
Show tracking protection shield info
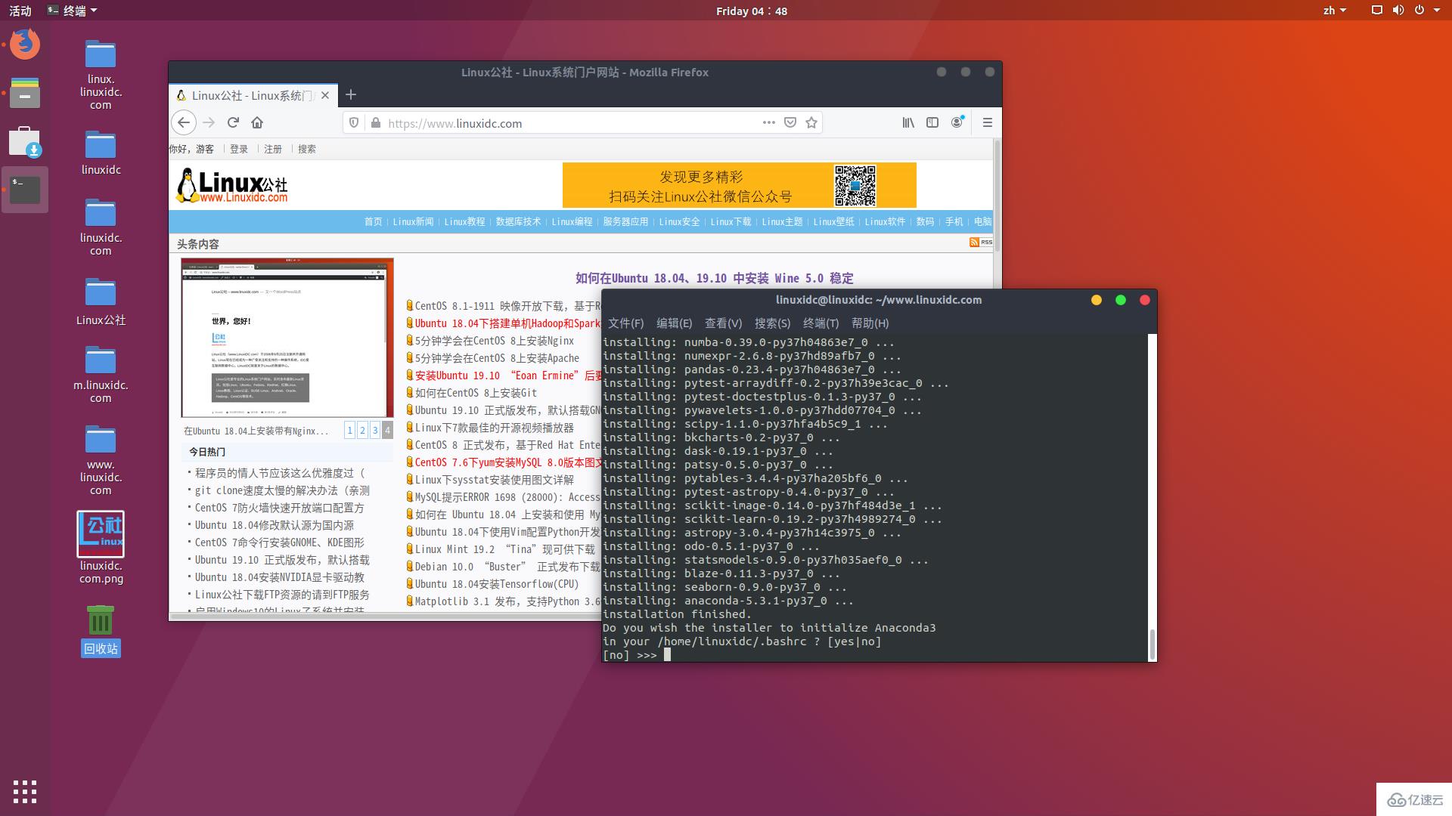354,122
